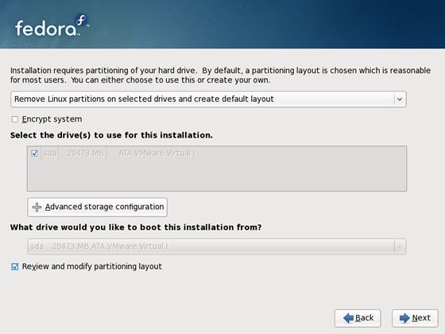Select the sda 20473 MB drive row
Screen dimensions: 445x334
(x=217, y=153)
